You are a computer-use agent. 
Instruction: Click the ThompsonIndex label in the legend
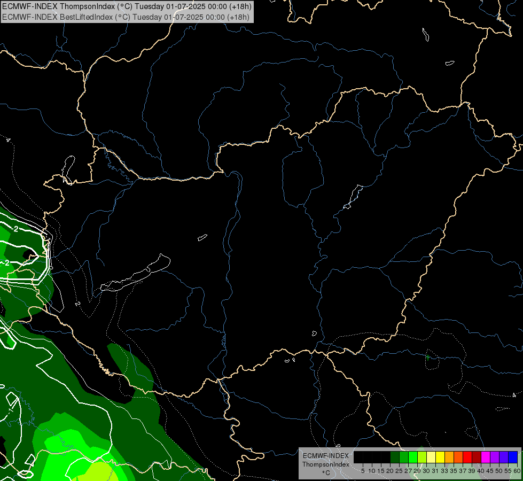(x=325, y=464)
